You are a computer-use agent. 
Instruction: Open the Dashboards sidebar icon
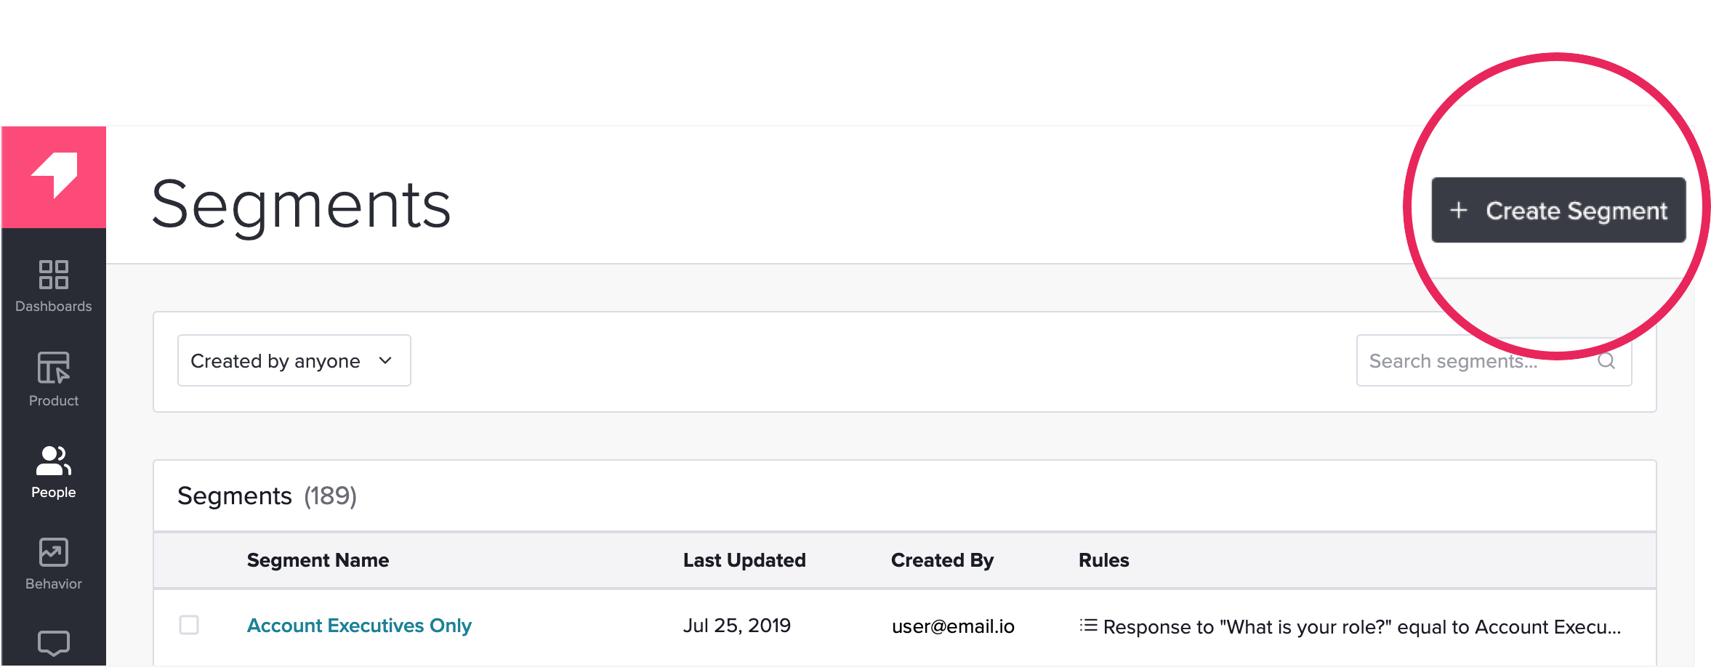coord(54,275)
